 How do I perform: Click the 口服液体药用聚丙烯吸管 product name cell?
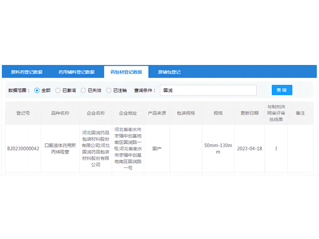[x=60, y=148]
